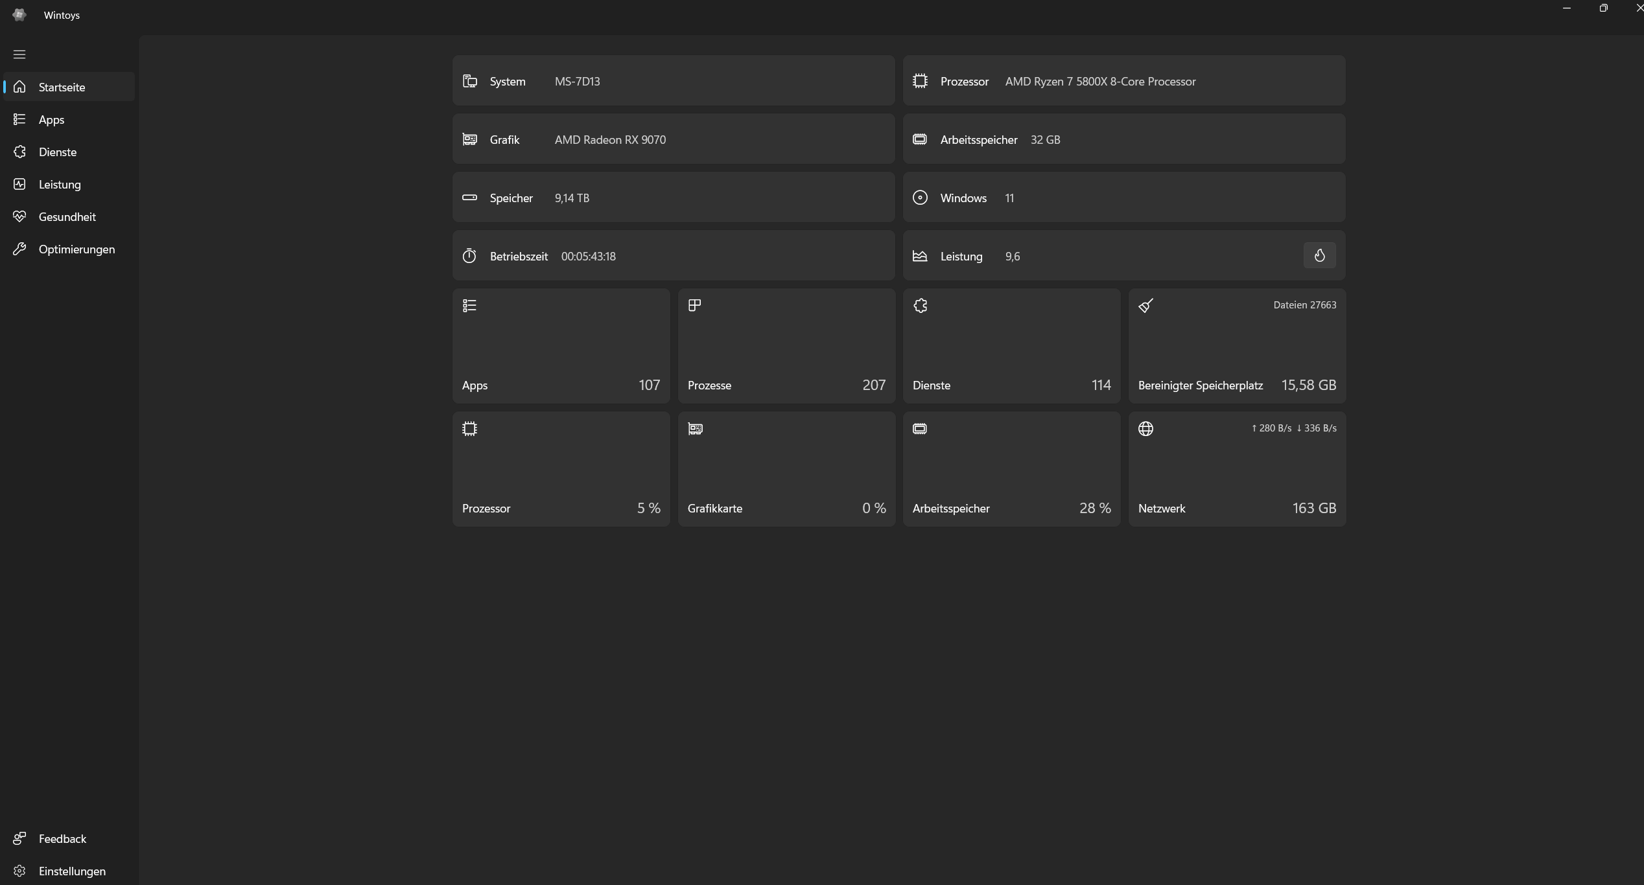Open the Apps page in the sidebar
The height and width of the screenshot is (885, 1644).
pos(51,120)
